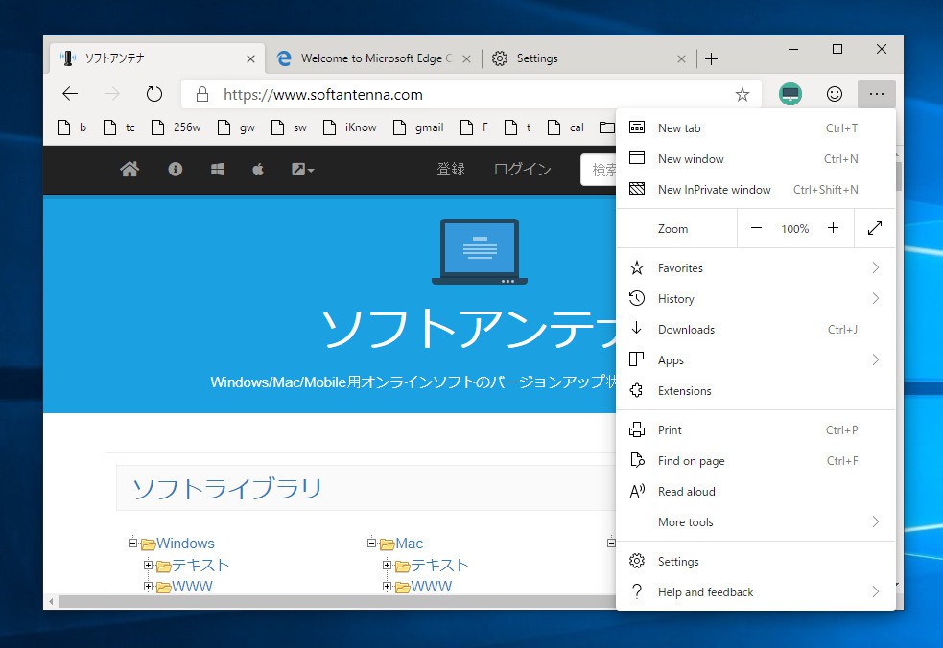Click the Windows logo icon in navbar
Viewport: 943px width, 648px height.
218,170
